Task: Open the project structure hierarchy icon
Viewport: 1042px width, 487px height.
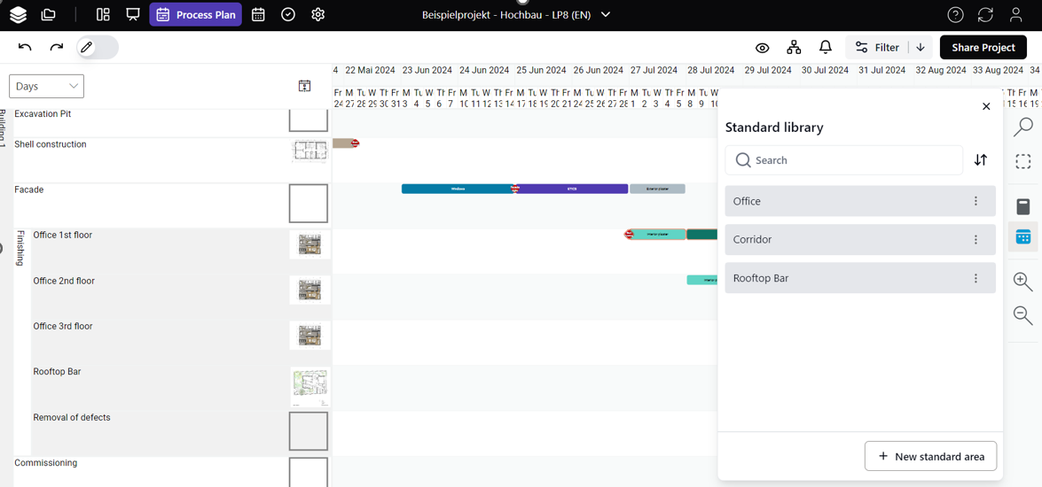Action: [794, 47]
